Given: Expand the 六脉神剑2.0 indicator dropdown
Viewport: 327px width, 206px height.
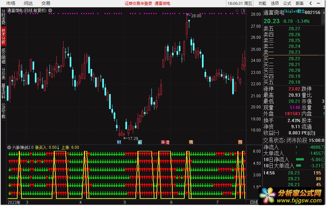Looking at the screenshot, I should tap(9, 147).
